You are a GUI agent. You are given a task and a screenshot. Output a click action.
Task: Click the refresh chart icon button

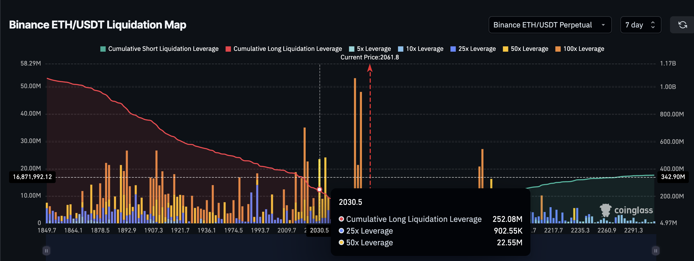[x=682, y=25]
